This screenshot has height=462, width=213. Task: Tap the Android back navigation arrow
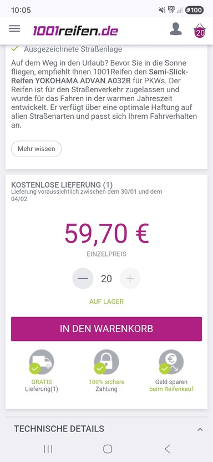(167, 449)
